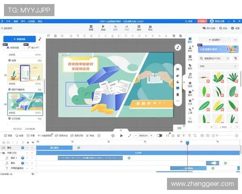The image size is (242, 194).
Task: Toggle the help marker on Music 1 track
Action: (x=23, y=158)
